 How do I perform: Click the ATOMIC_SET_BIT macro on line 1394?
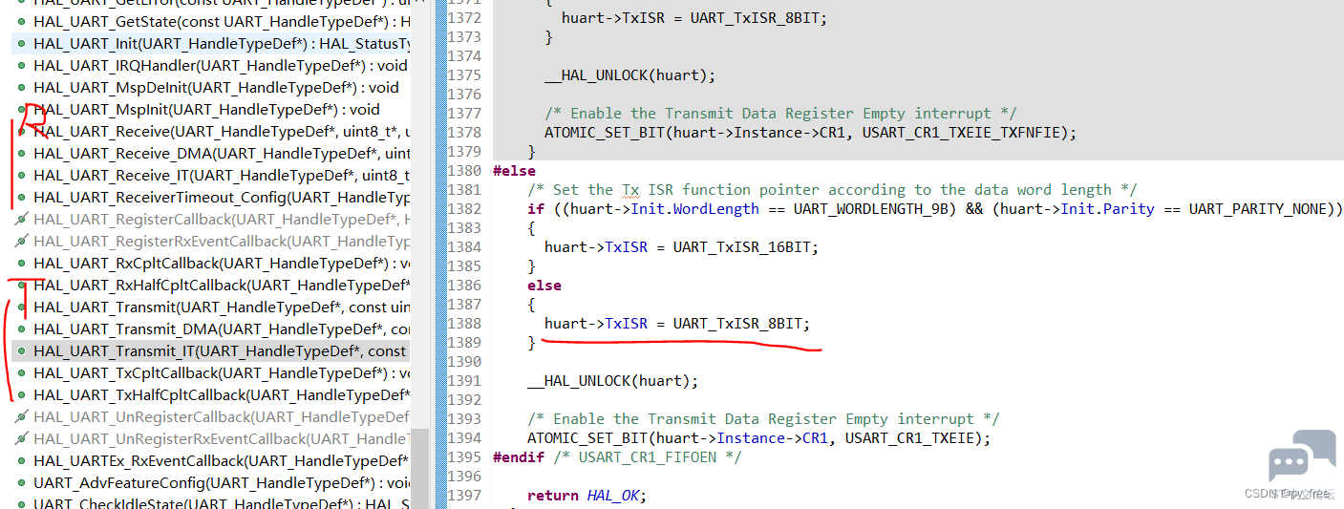click(x=587, y=438)
